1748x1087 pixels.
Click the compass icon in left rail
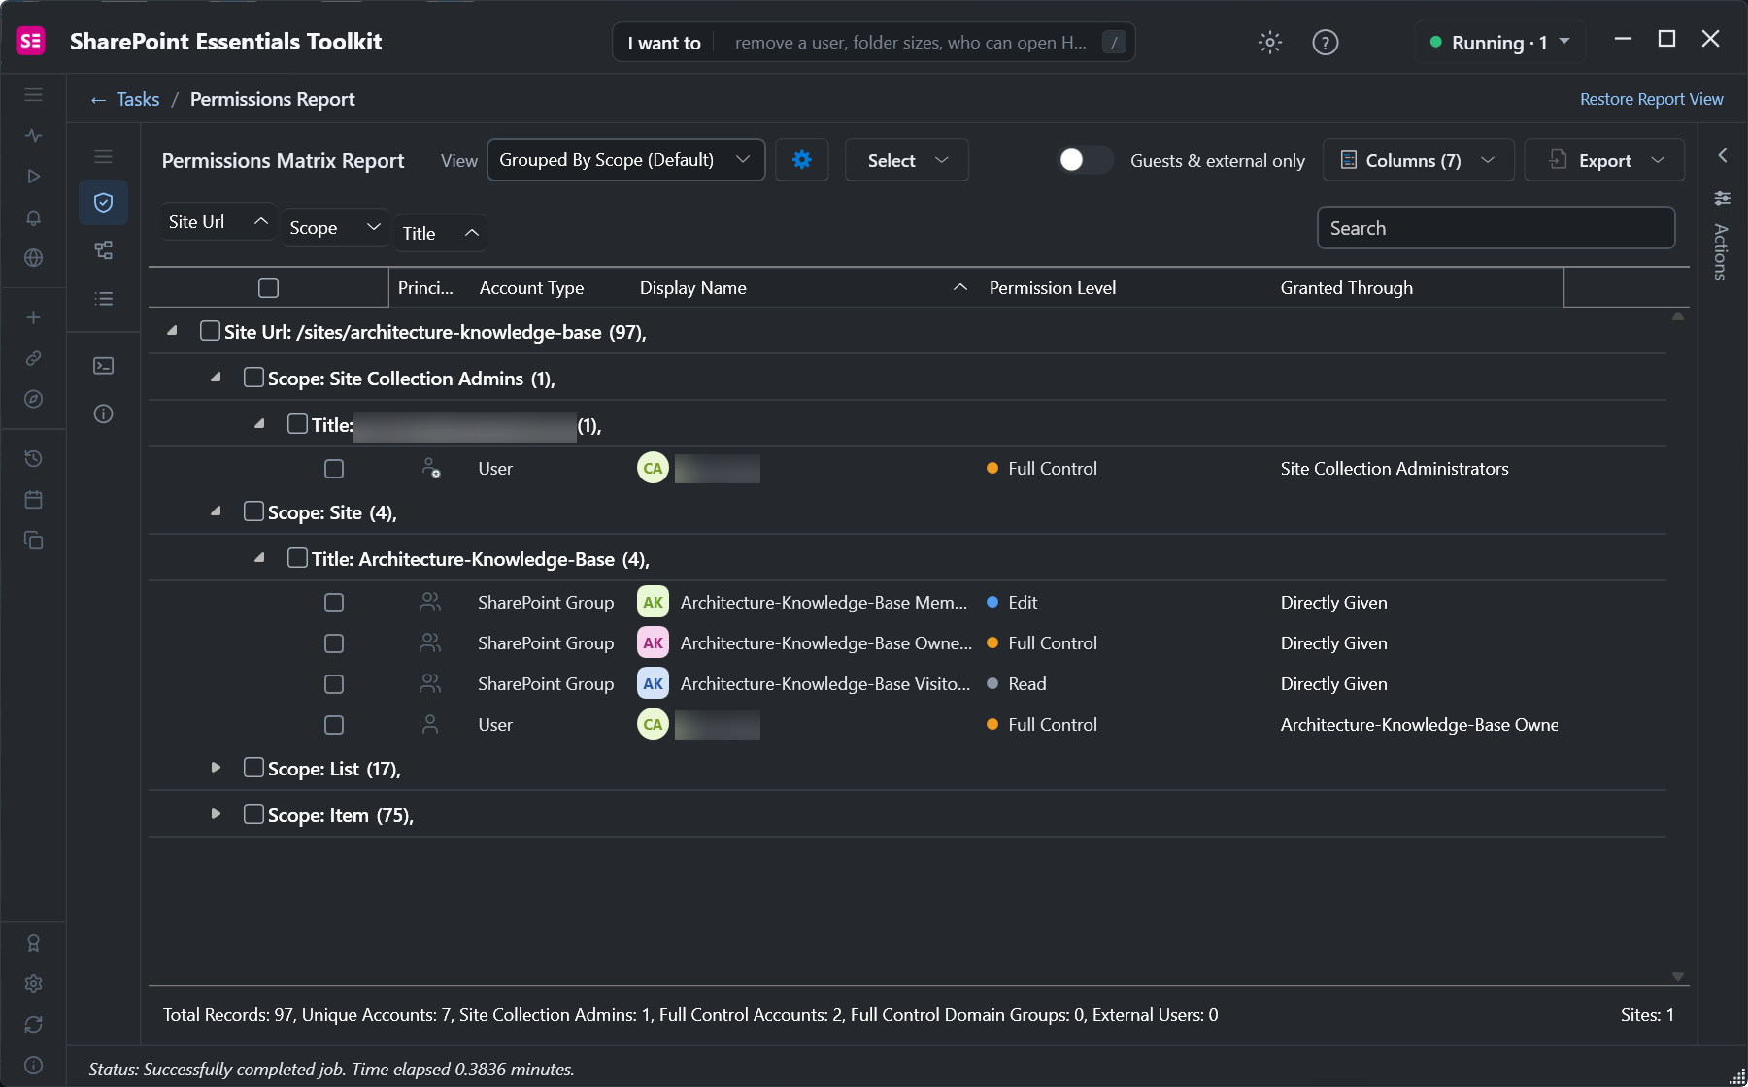pos(33,399)
